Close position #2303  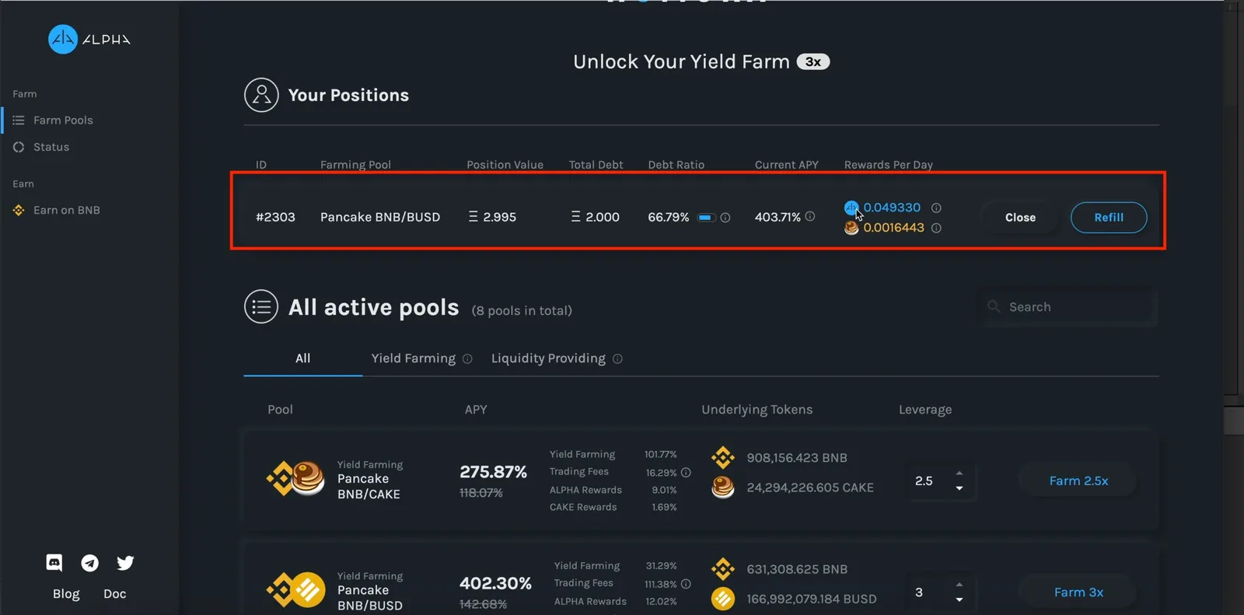[x=1020, y=218]
